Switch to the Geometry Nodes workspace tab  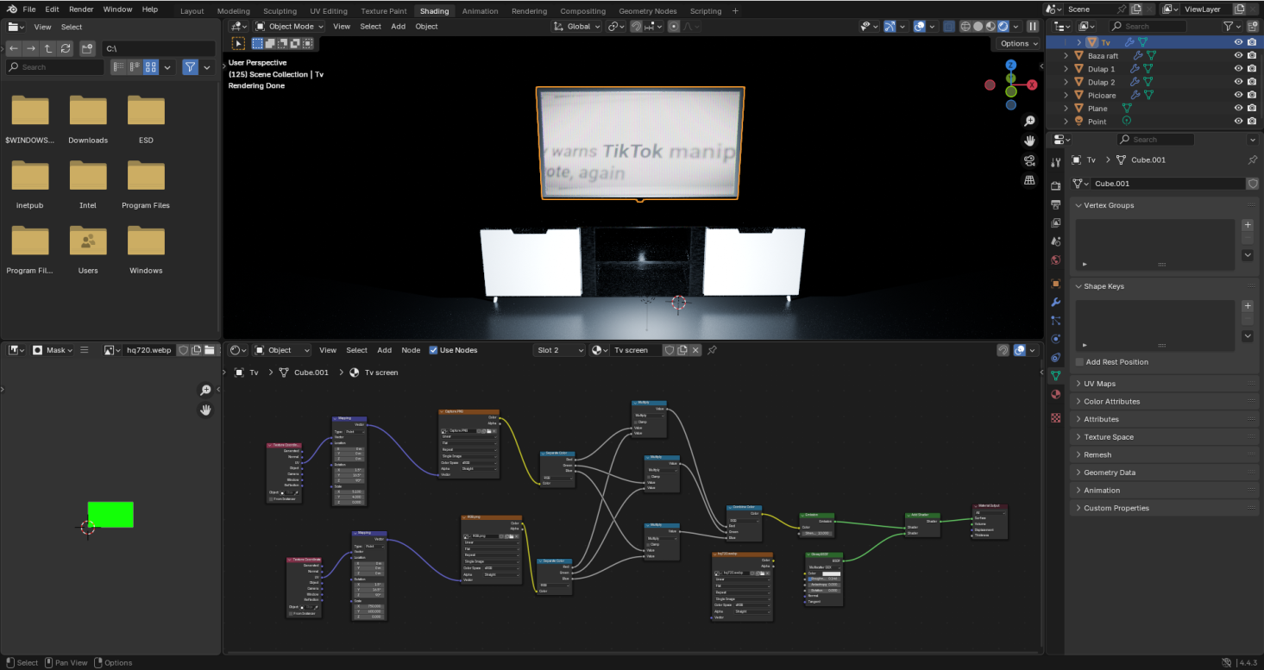648,11
